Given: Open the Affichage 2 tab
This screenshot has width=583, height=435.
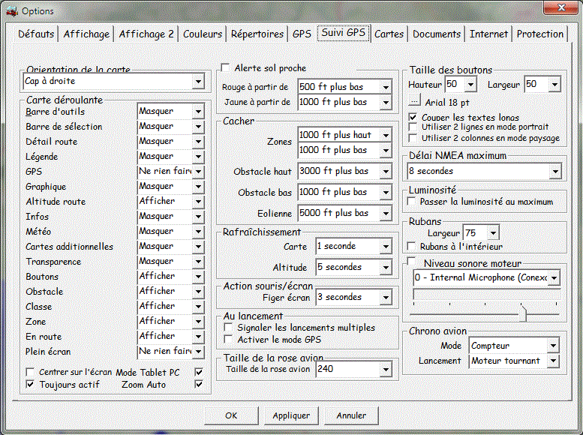Looking at the screenshot, I should tap(146, 34).
